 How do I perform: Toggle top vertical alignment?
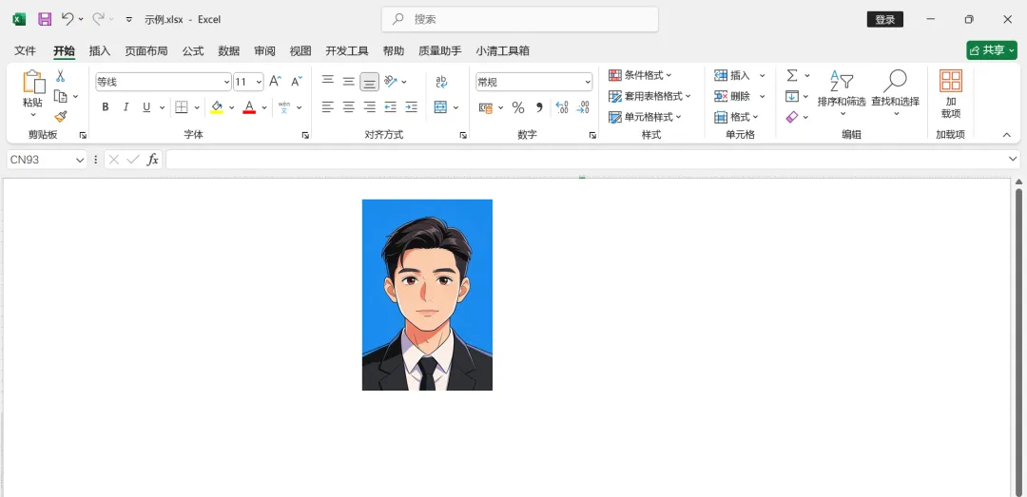click(x=328, y=81)
